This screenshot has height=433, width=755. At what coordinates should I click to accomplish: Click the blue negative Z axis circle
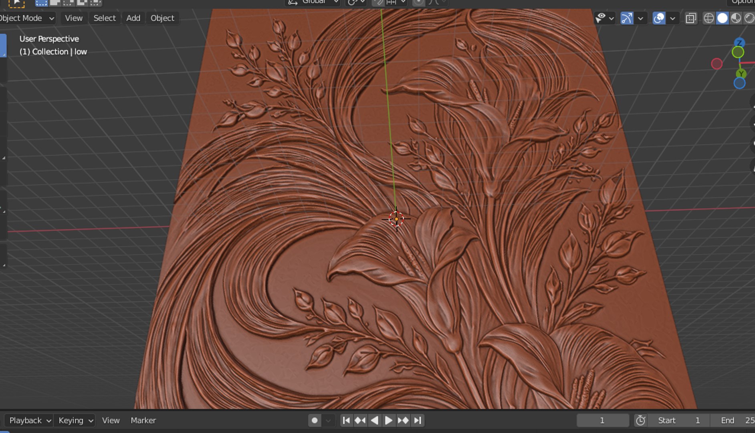(739, 83)
